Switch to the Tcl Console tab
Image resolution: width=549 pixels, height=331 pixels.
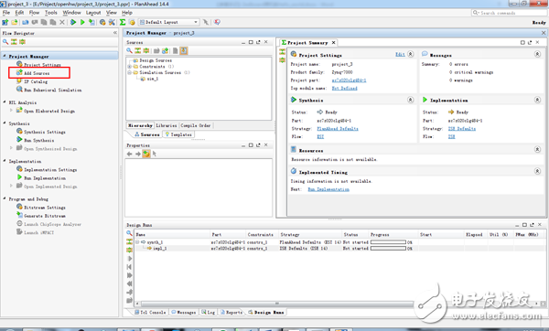150,312
